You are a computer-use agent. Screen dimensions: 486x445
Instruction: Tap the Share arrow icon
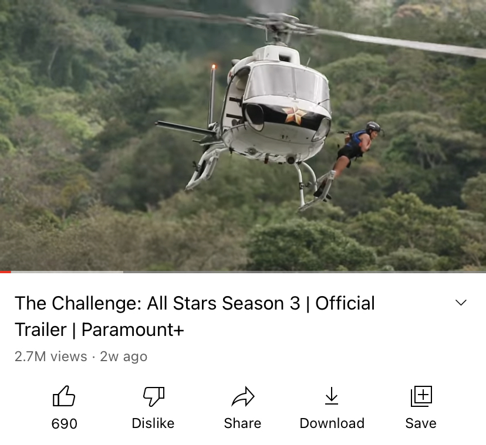(x=242, y=396)
